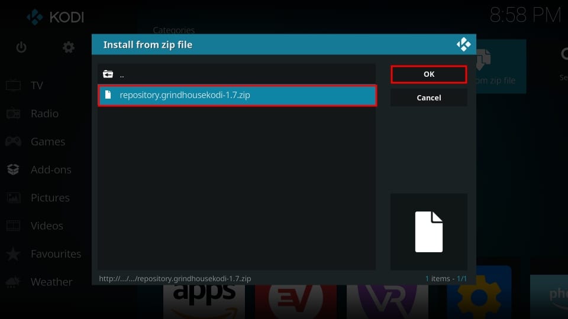Click the Add-ons box icon
568x319 pixels.
14,170
